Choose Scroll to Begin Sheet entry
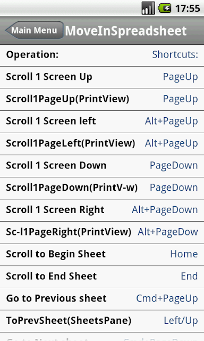Screen dimensions: 204x341 click(102, 255)
